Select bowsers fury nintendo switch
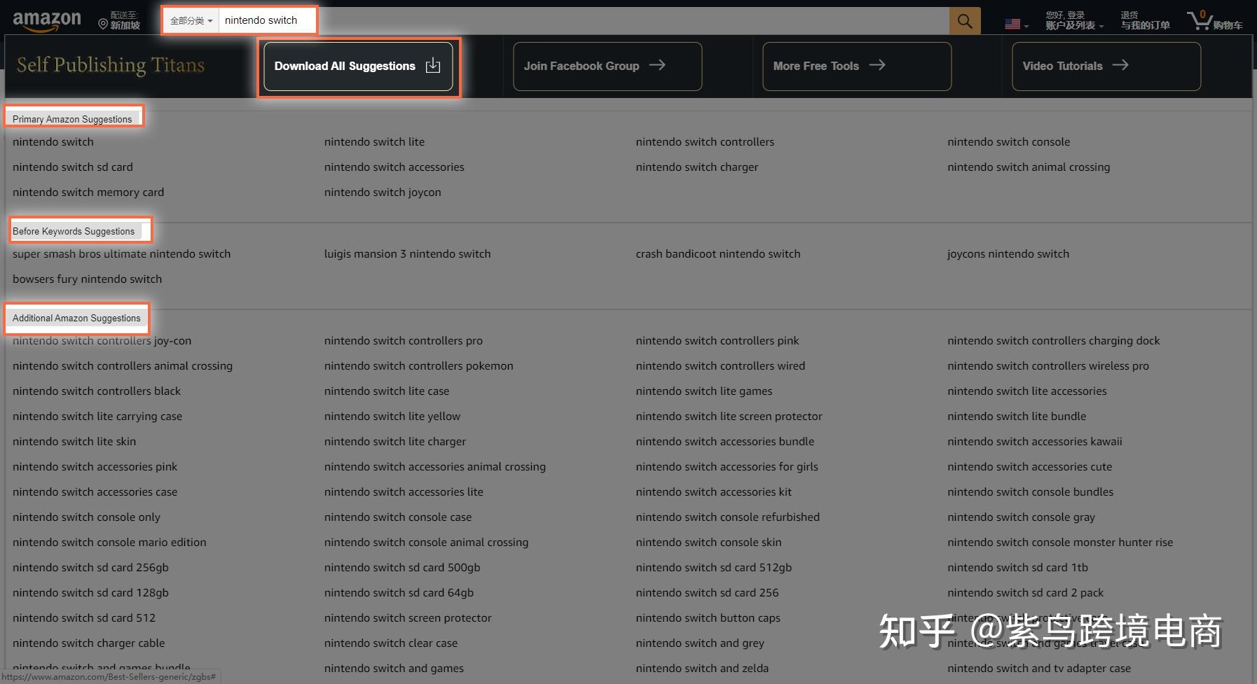 [87, 279]
